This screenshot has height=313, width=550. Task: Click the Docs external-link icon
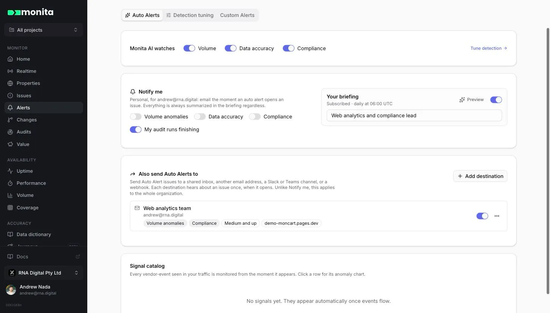[78, 257]
